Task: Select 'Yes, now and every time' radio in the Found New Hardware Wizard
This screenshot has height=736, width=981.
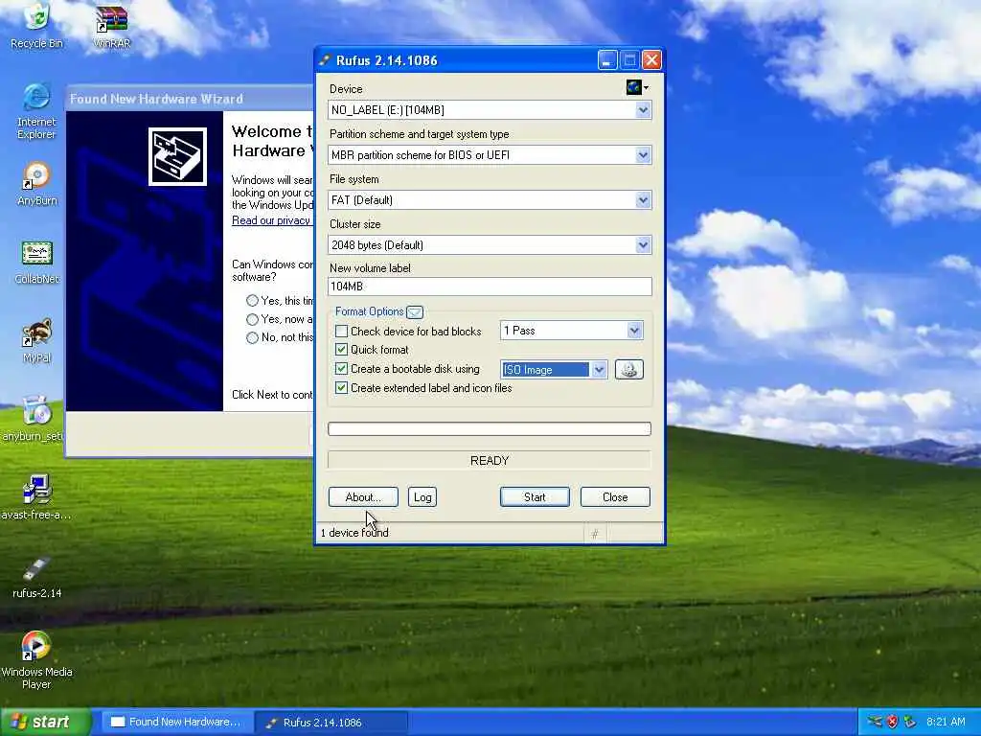Action: coord(252,319)
